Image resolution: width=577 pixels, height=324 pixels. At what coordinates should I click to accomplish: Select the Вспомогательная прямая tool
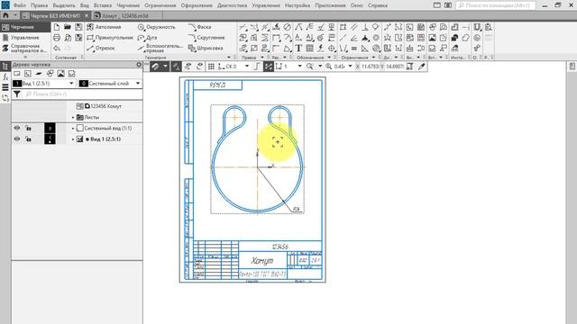click(x=160, y=48)
